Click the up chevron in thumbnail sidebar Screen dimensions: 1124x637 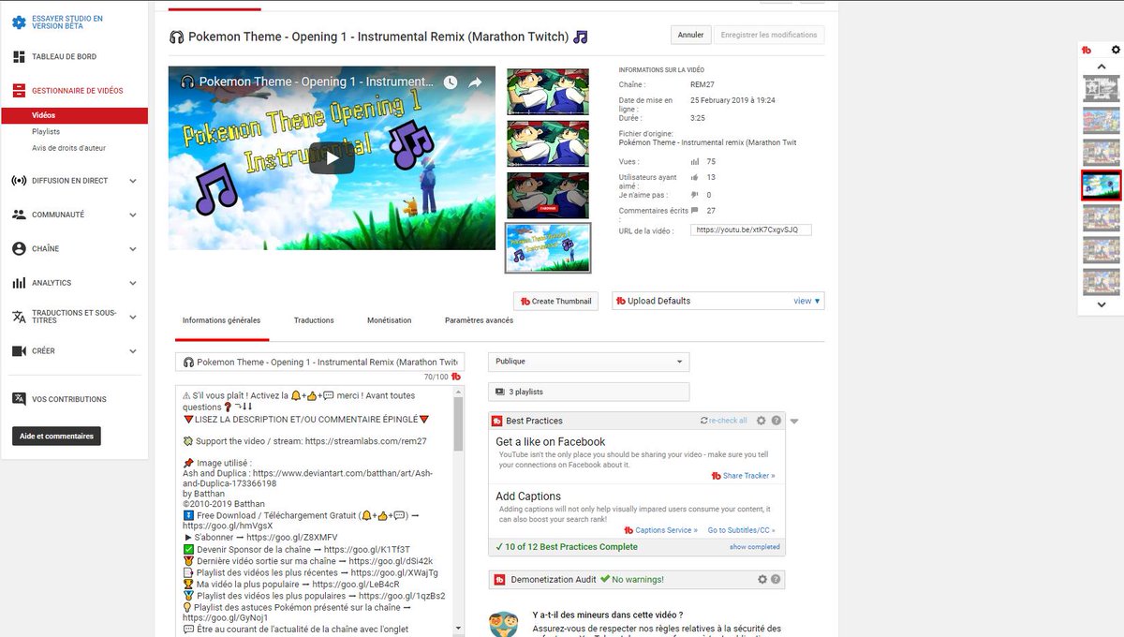(1102, 67)
